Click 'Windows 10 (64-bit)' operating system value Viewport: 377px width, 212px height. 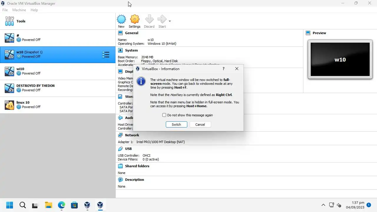pyautogui.click(x=162, y=44)
